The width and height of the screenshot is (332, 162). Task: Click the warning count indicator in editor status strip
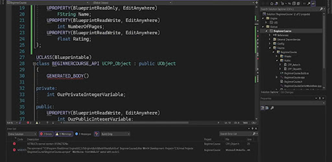(x=38, y=123)
